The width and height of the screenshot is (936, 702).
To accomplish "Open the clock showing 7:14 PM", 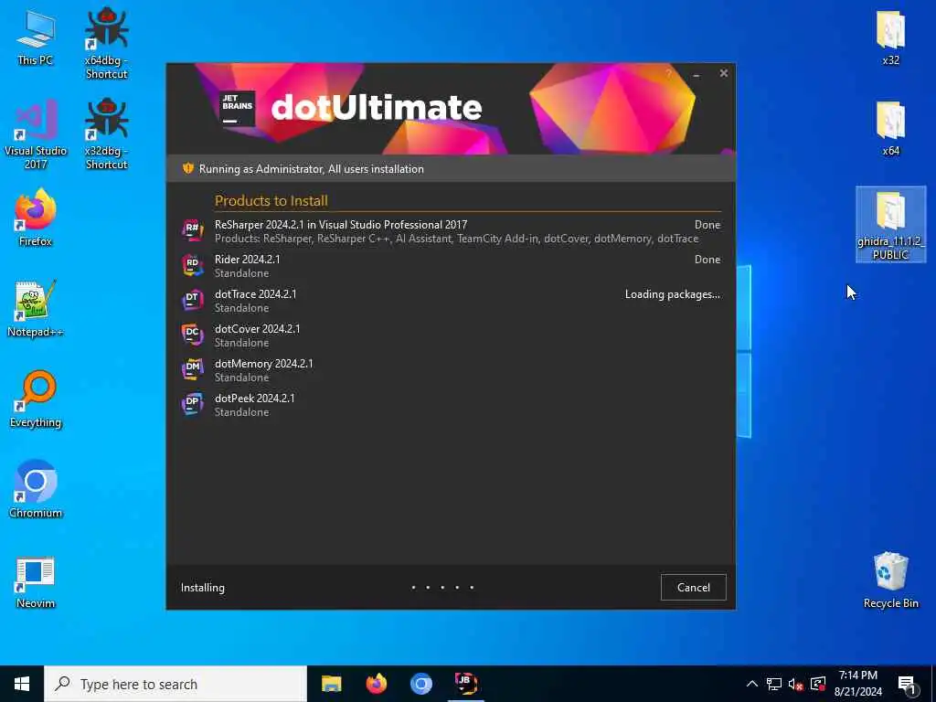I will pos(857,684).
